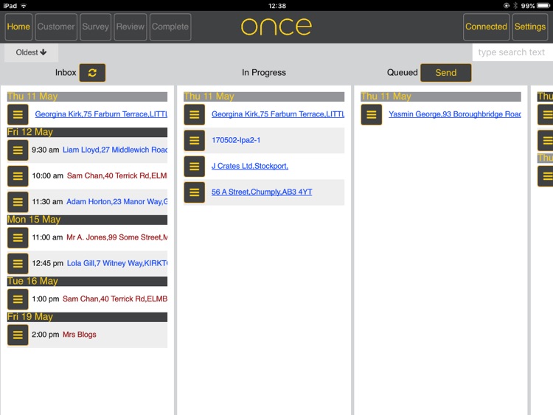Viewport: 553px width, 415px height.
Task: Open 56 A Street, Chumply link
Action: pyautogui.click(x=262, y=192)
